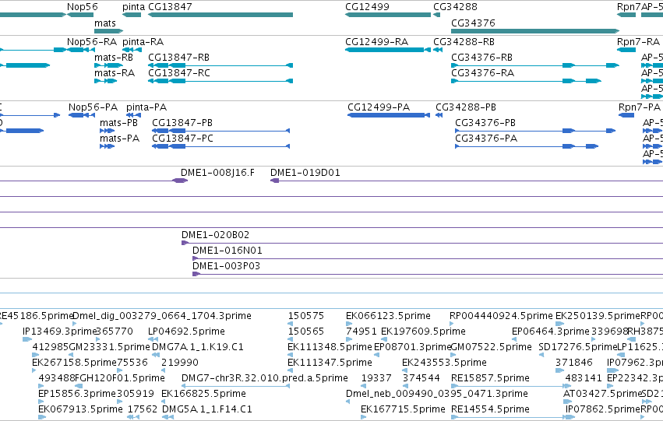Viewport: 663px width, 421px height.
Task: Select the EK066123.5prime feature label
Action: pos(388,316)
